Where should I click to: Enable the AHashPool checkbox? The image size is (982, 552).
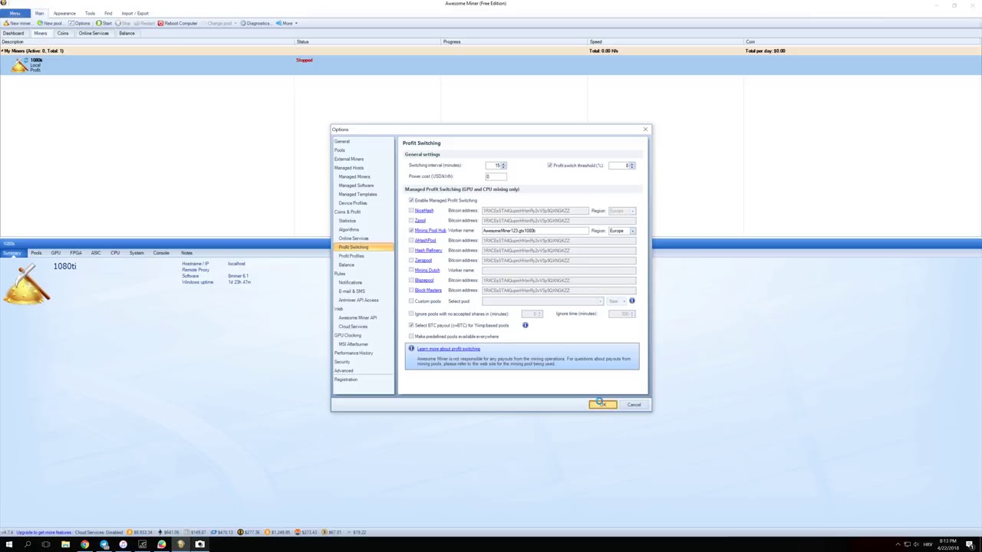tap(411, 241)
